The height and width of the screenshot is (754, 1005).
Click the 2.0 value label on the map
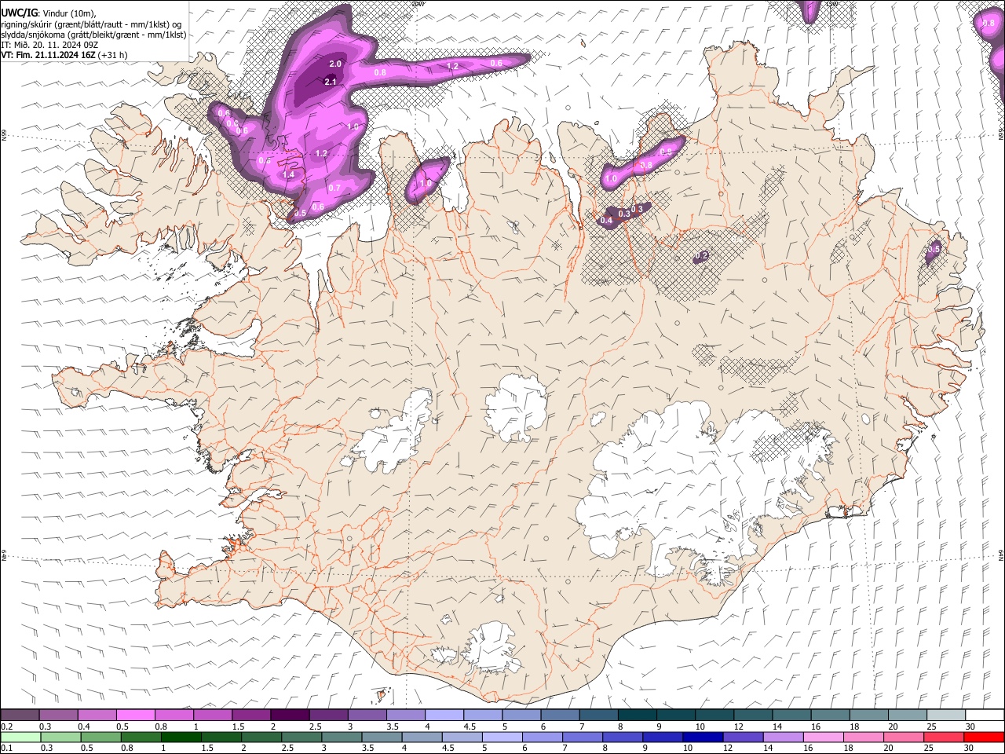click(335, 64)
